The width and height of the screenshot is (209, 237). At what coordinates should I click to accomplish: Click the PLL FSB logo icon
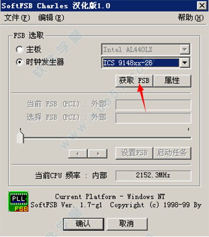[x=18, y=201]
